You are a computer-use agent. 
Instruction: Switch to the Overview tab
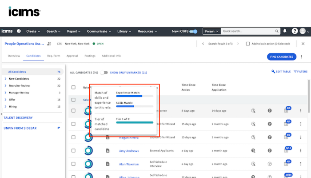click(14, 56)
